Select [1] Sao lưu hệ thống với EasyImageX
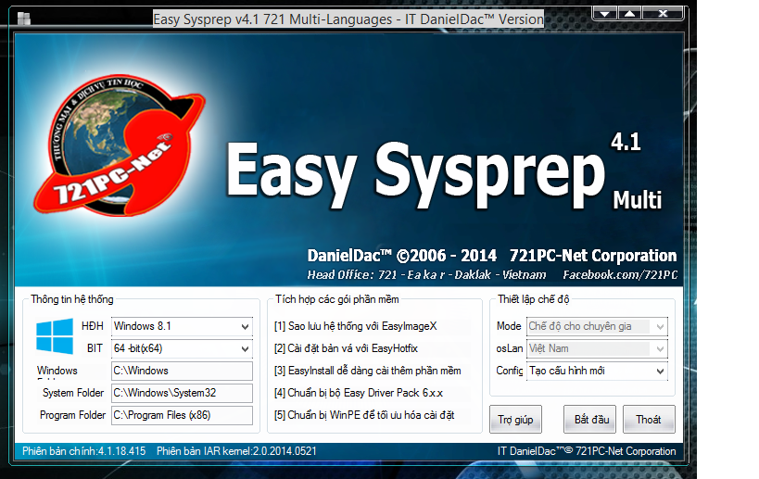The height and width of the screenshot is (479, 759). tap(356, 326)
